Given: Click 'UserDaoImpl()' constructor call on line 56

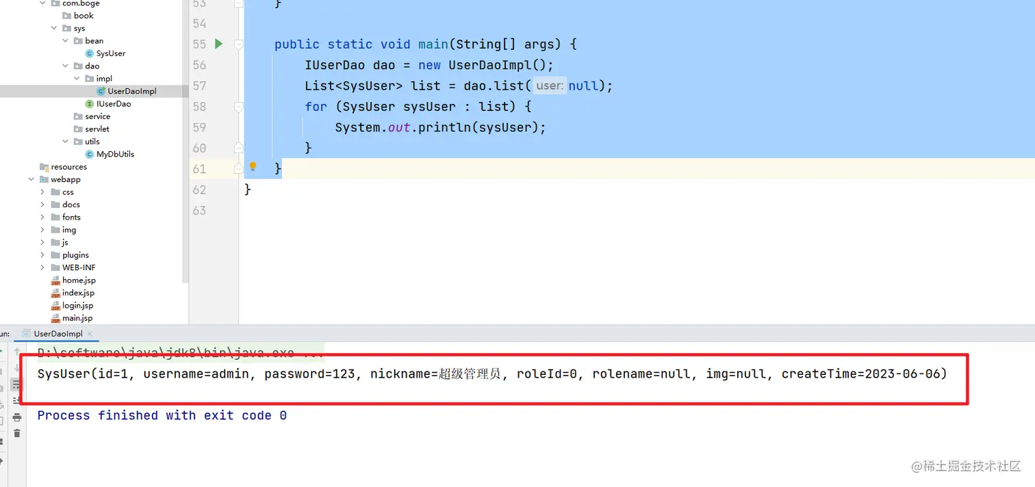Looking at the screenshot, I should pos(496,65).
